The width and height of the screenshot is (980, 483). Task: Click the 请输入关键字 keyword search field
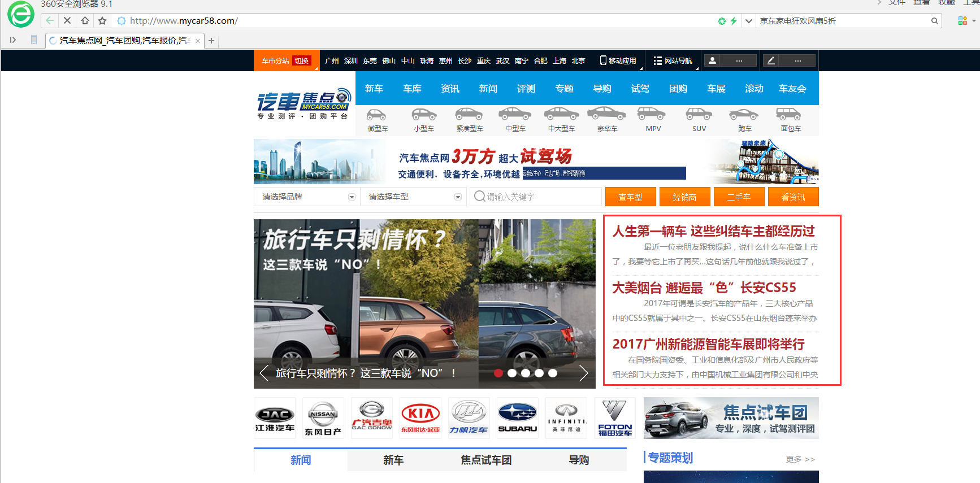coord(536,197)
